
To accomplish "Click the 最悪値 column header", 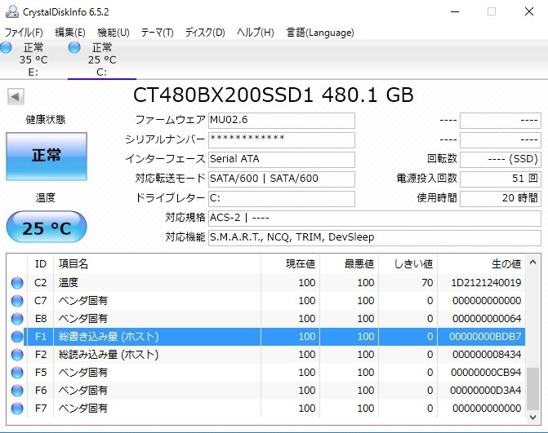I will pyautogui.click(x=349, y=263).
